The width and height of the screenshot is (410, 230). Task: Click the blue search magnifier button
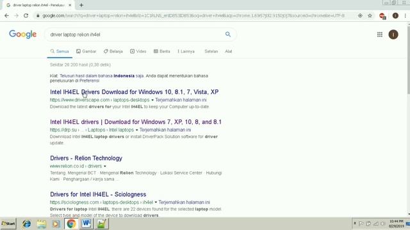pos(228,34)
